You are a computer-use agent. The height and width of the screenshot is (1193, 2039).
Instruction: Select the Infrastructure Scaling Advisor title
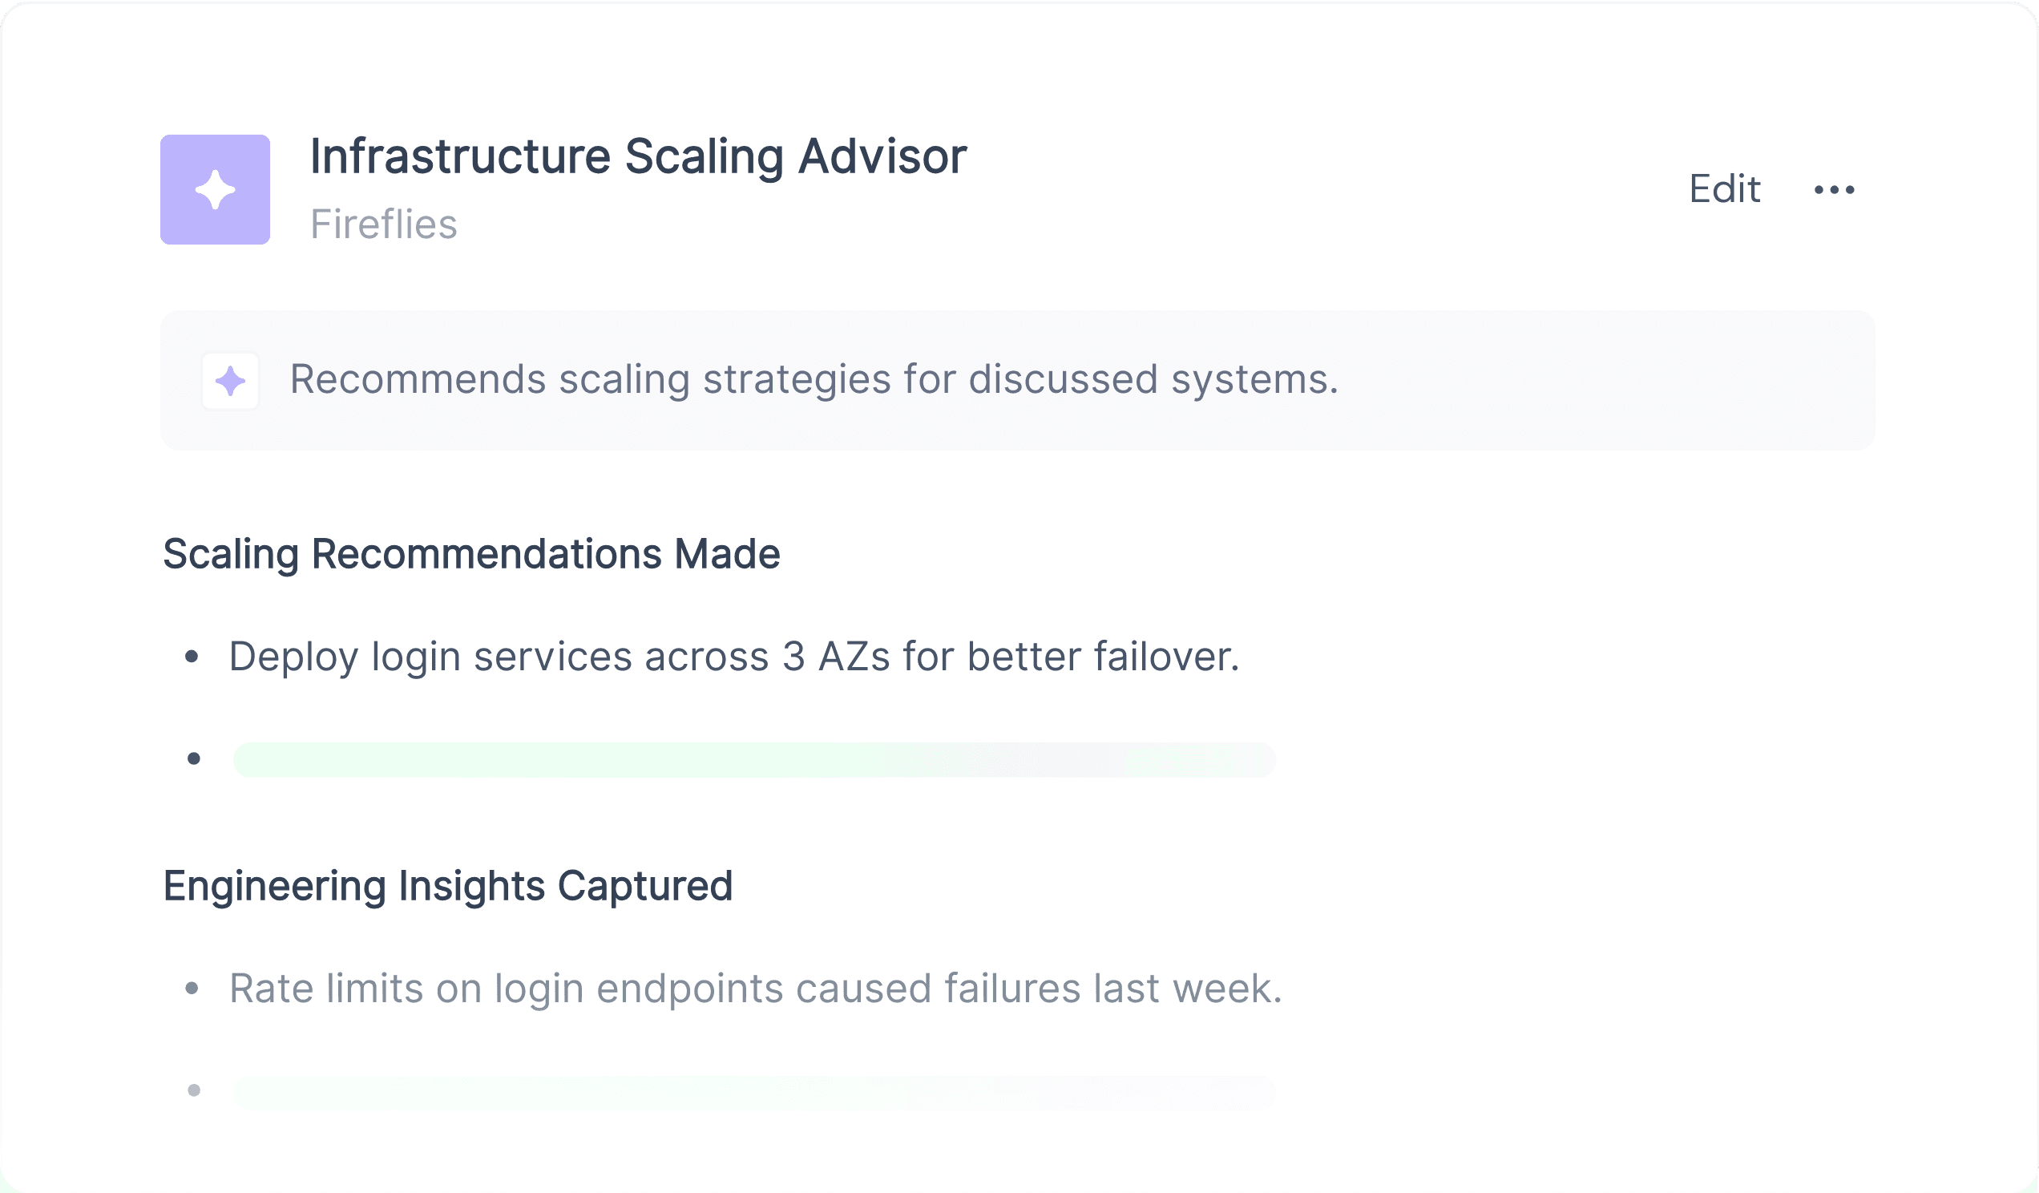pos(639,156)
